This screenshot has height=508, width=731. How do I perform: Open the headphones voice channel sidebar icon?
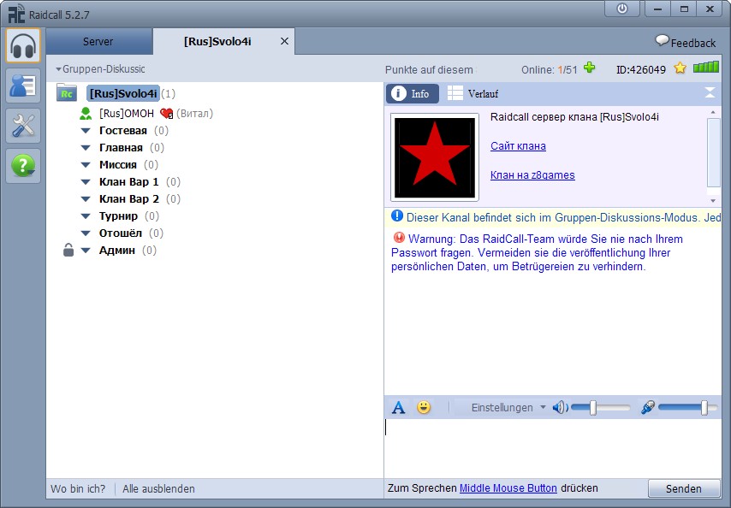(23, 45)
